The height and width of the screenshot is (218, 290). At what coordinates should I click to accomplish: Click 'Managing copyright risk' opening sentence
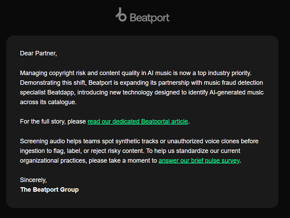point(53,73)
